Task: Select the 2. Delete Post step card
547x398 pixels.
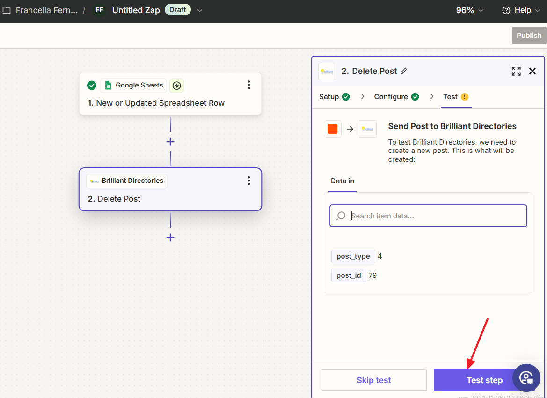Action: point(170,189)
